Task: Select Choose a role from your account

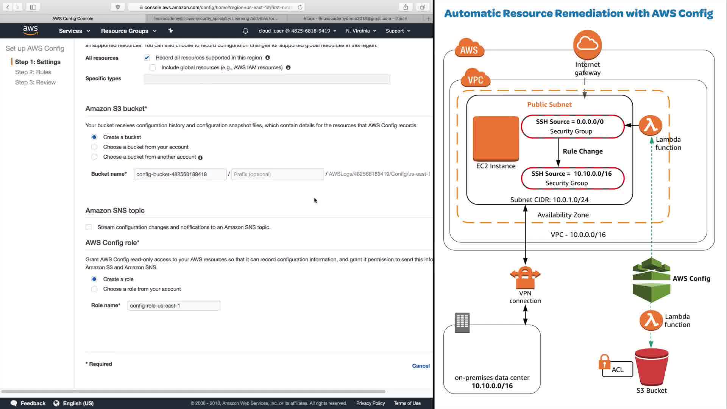Action: pos(94,289)
